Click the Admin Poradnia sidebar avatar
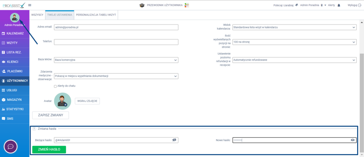 (x=15, y=18)
